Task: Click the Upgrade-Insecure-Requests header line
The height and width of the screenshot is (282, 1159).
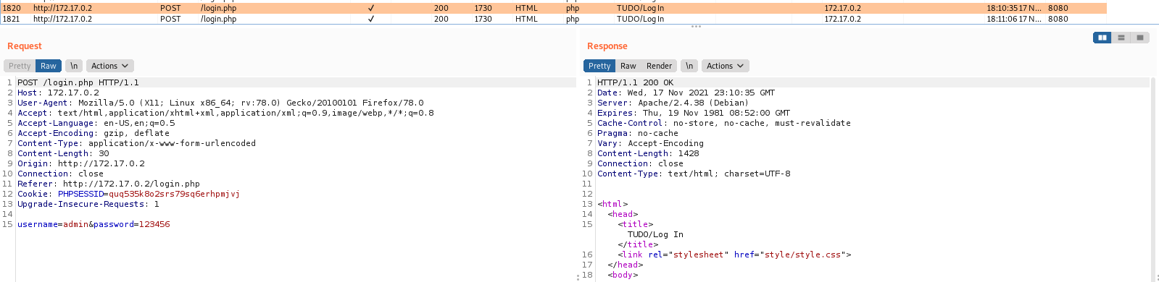Action: coord(88,204)
